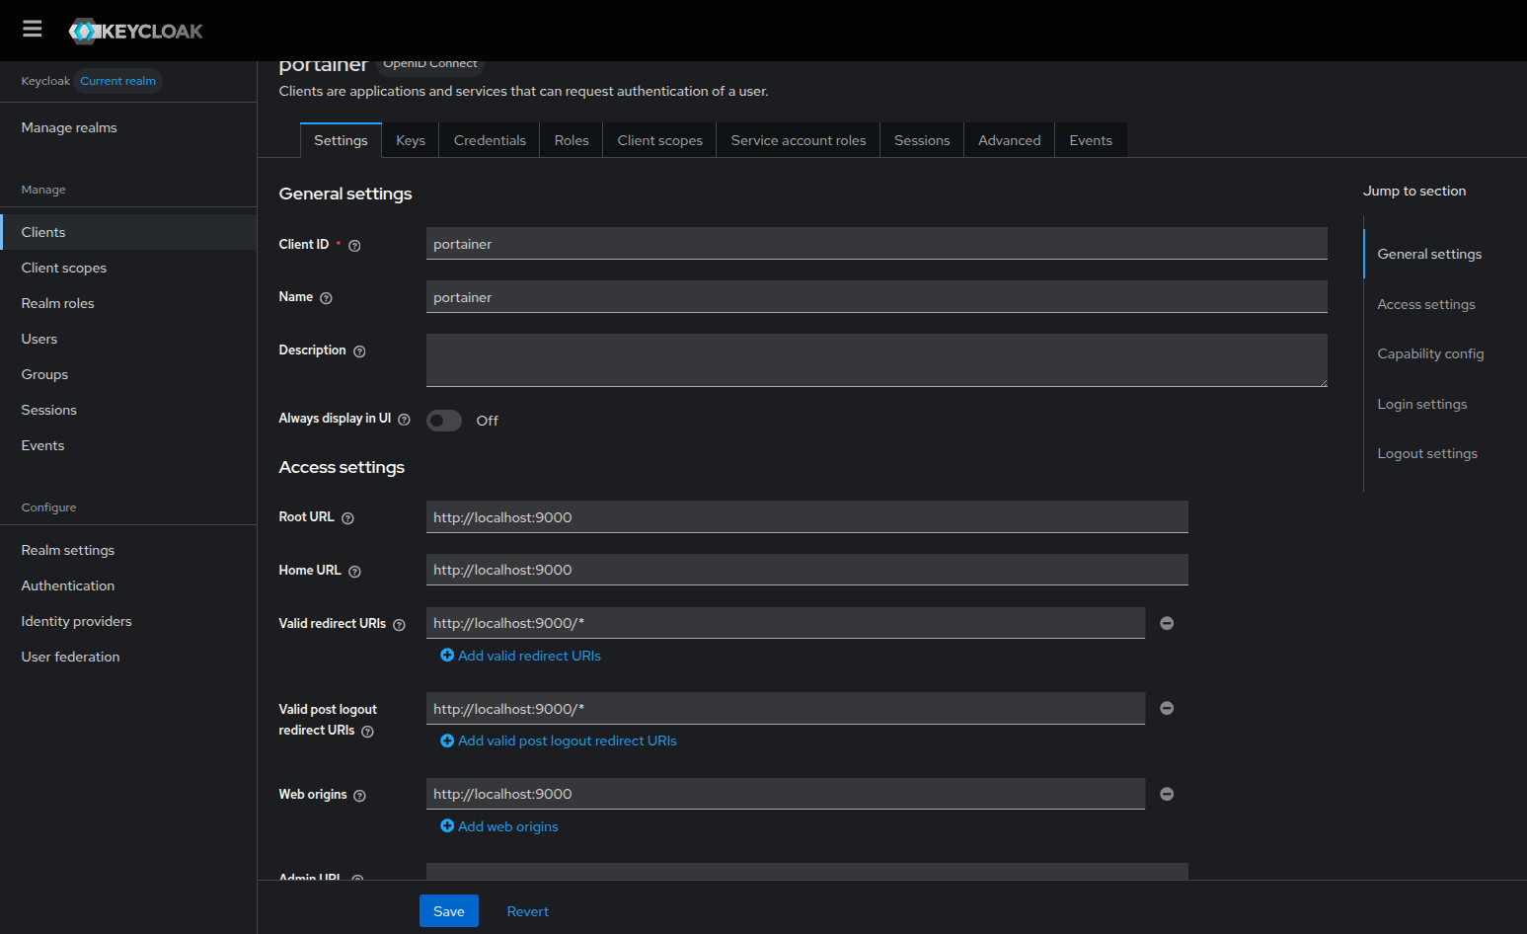The height and width of the screenshot is (934, 1527).
Task: Open the navigation hamburger menu
Action: (x=32, y=29)
